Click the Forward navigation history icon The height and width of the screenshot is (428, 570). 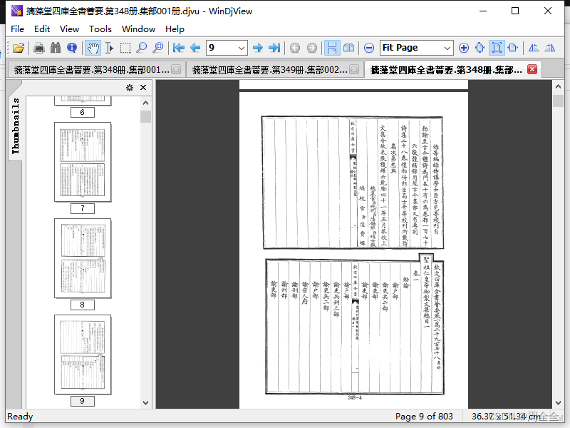[312, 48]
